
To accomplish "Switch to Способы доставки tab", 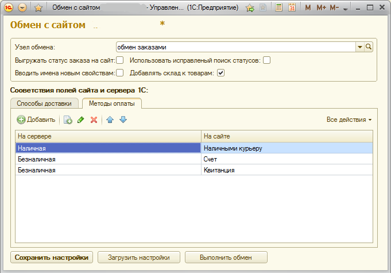I will click(44, 103).
